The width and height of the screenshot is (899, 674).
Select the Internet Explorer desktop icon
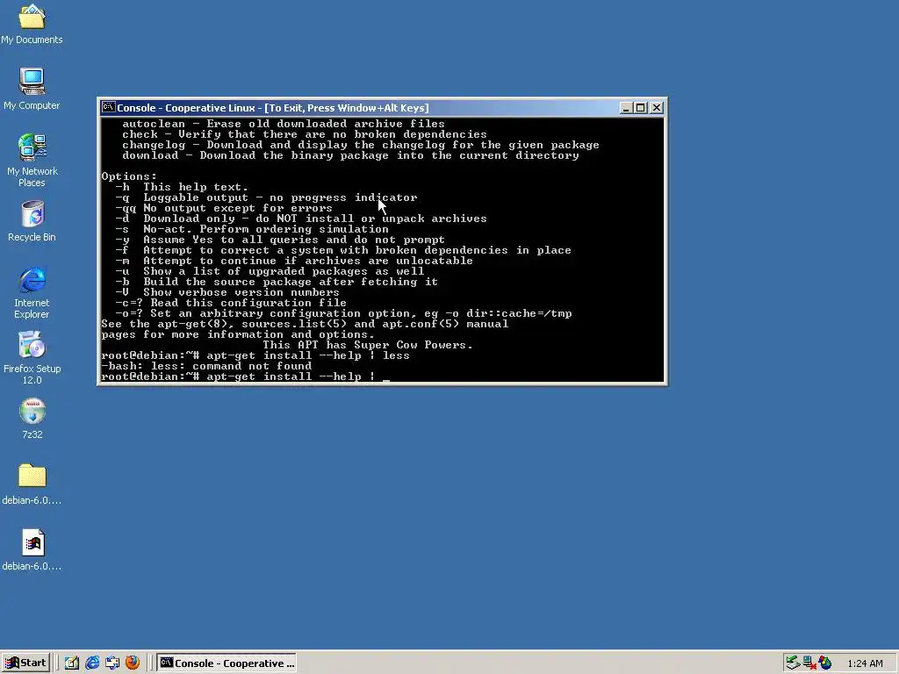click(x=32, y=292)
